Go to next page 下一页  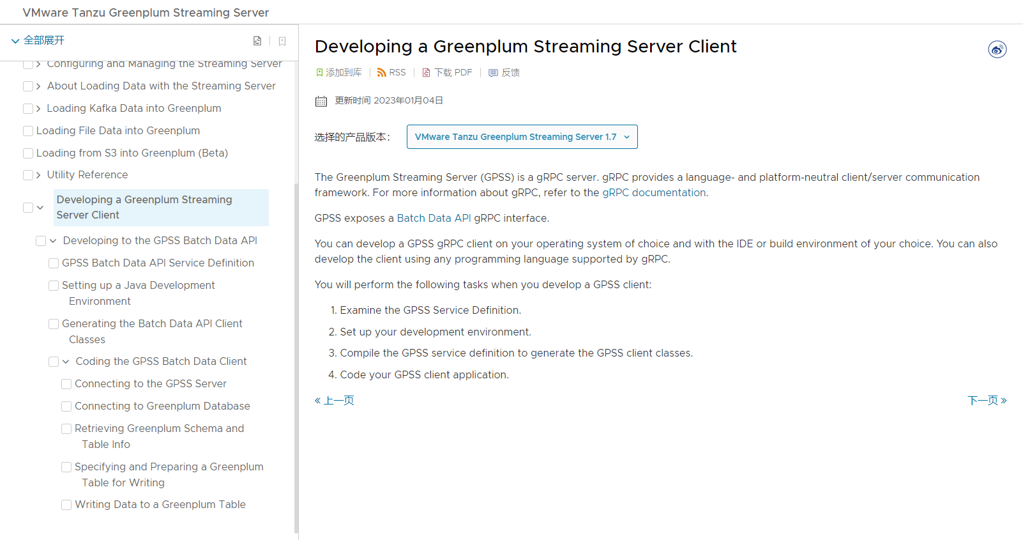(987, 401)
